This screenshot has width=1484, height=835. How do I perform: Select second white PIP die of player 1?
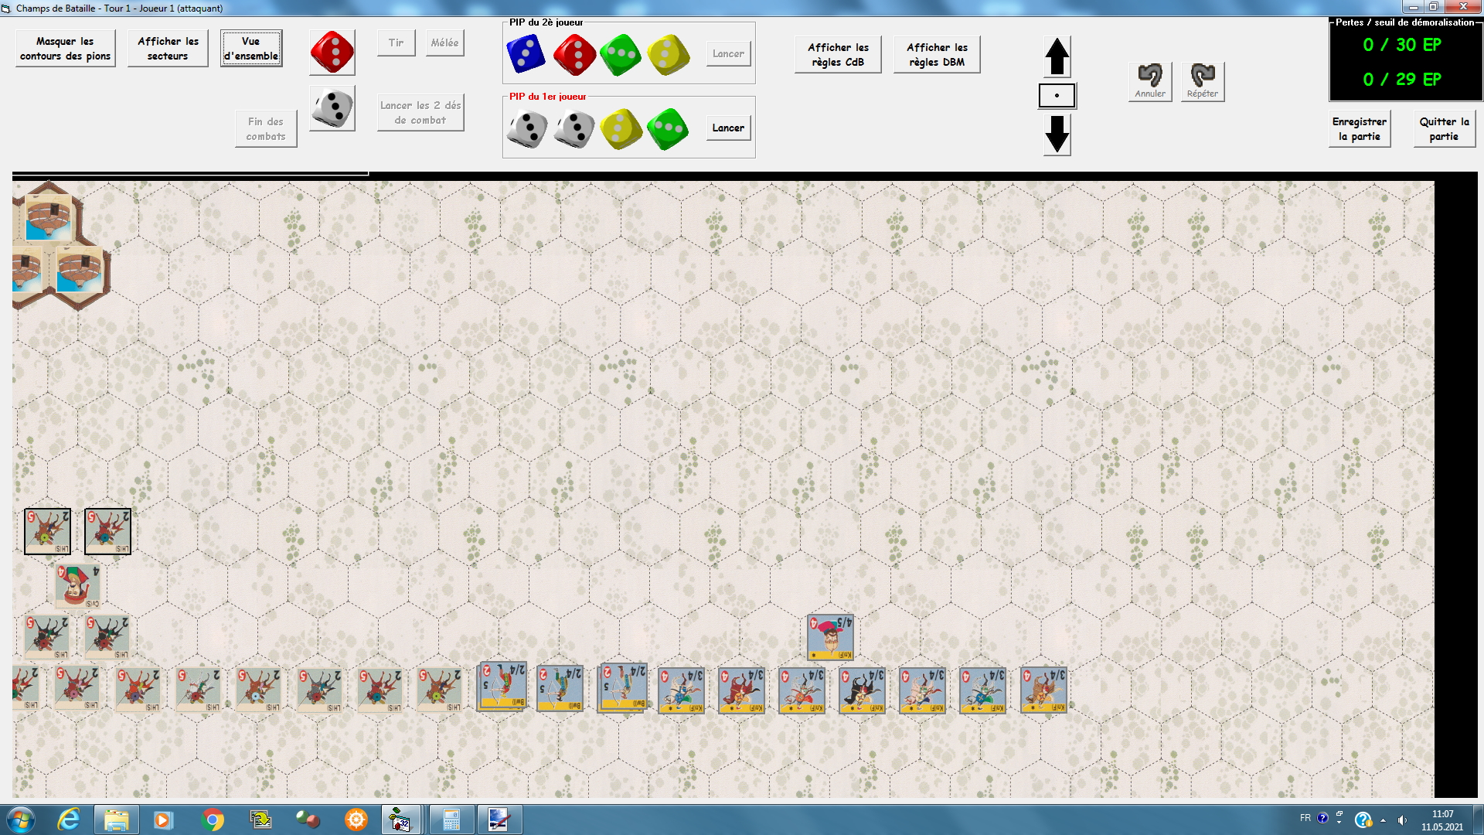(574, 128)
